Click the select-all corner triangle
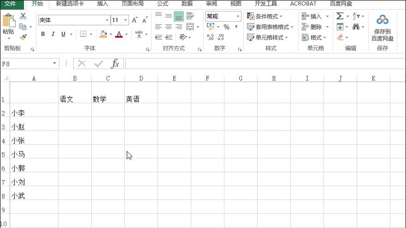The width and height of the screenshot is (406, 228). point(6,78)
